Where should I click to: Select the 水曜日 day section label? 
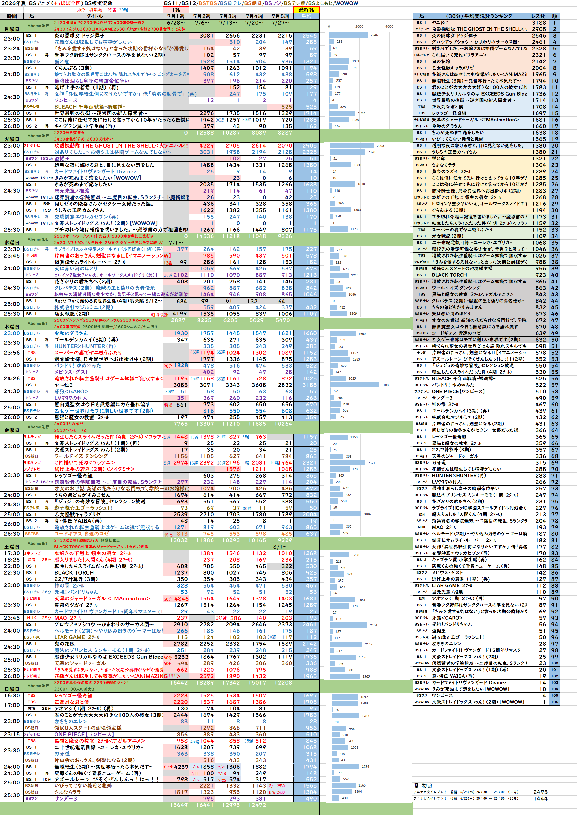[12, 243]
